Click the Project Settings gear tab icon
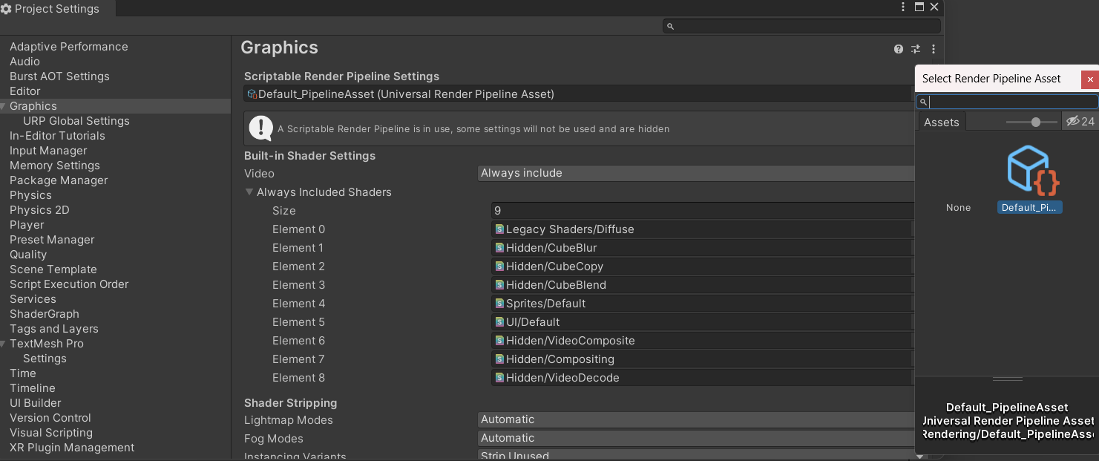This screenshot has height=461, width=1099. point(7,9)
